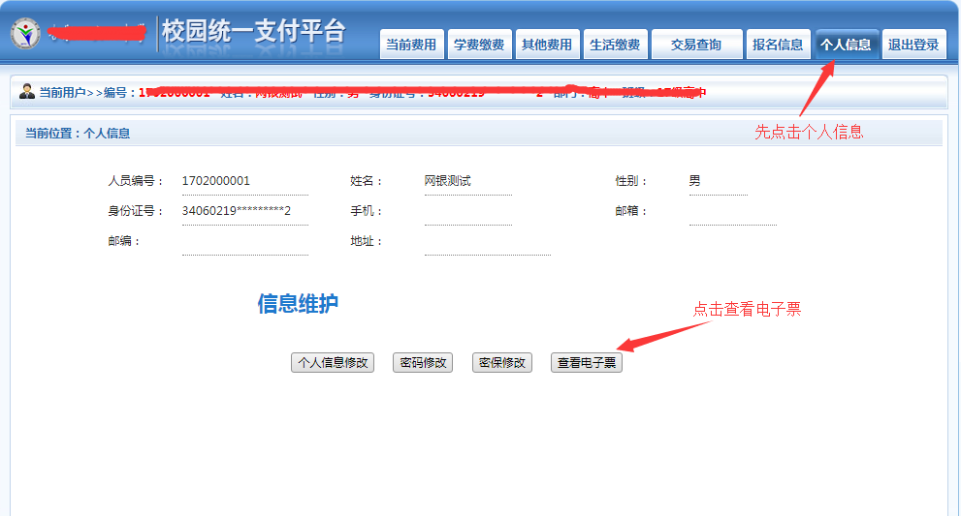Viewport: 961px width, 516px height.
Task: Open the 当前费用 tab
Action: 411,45
